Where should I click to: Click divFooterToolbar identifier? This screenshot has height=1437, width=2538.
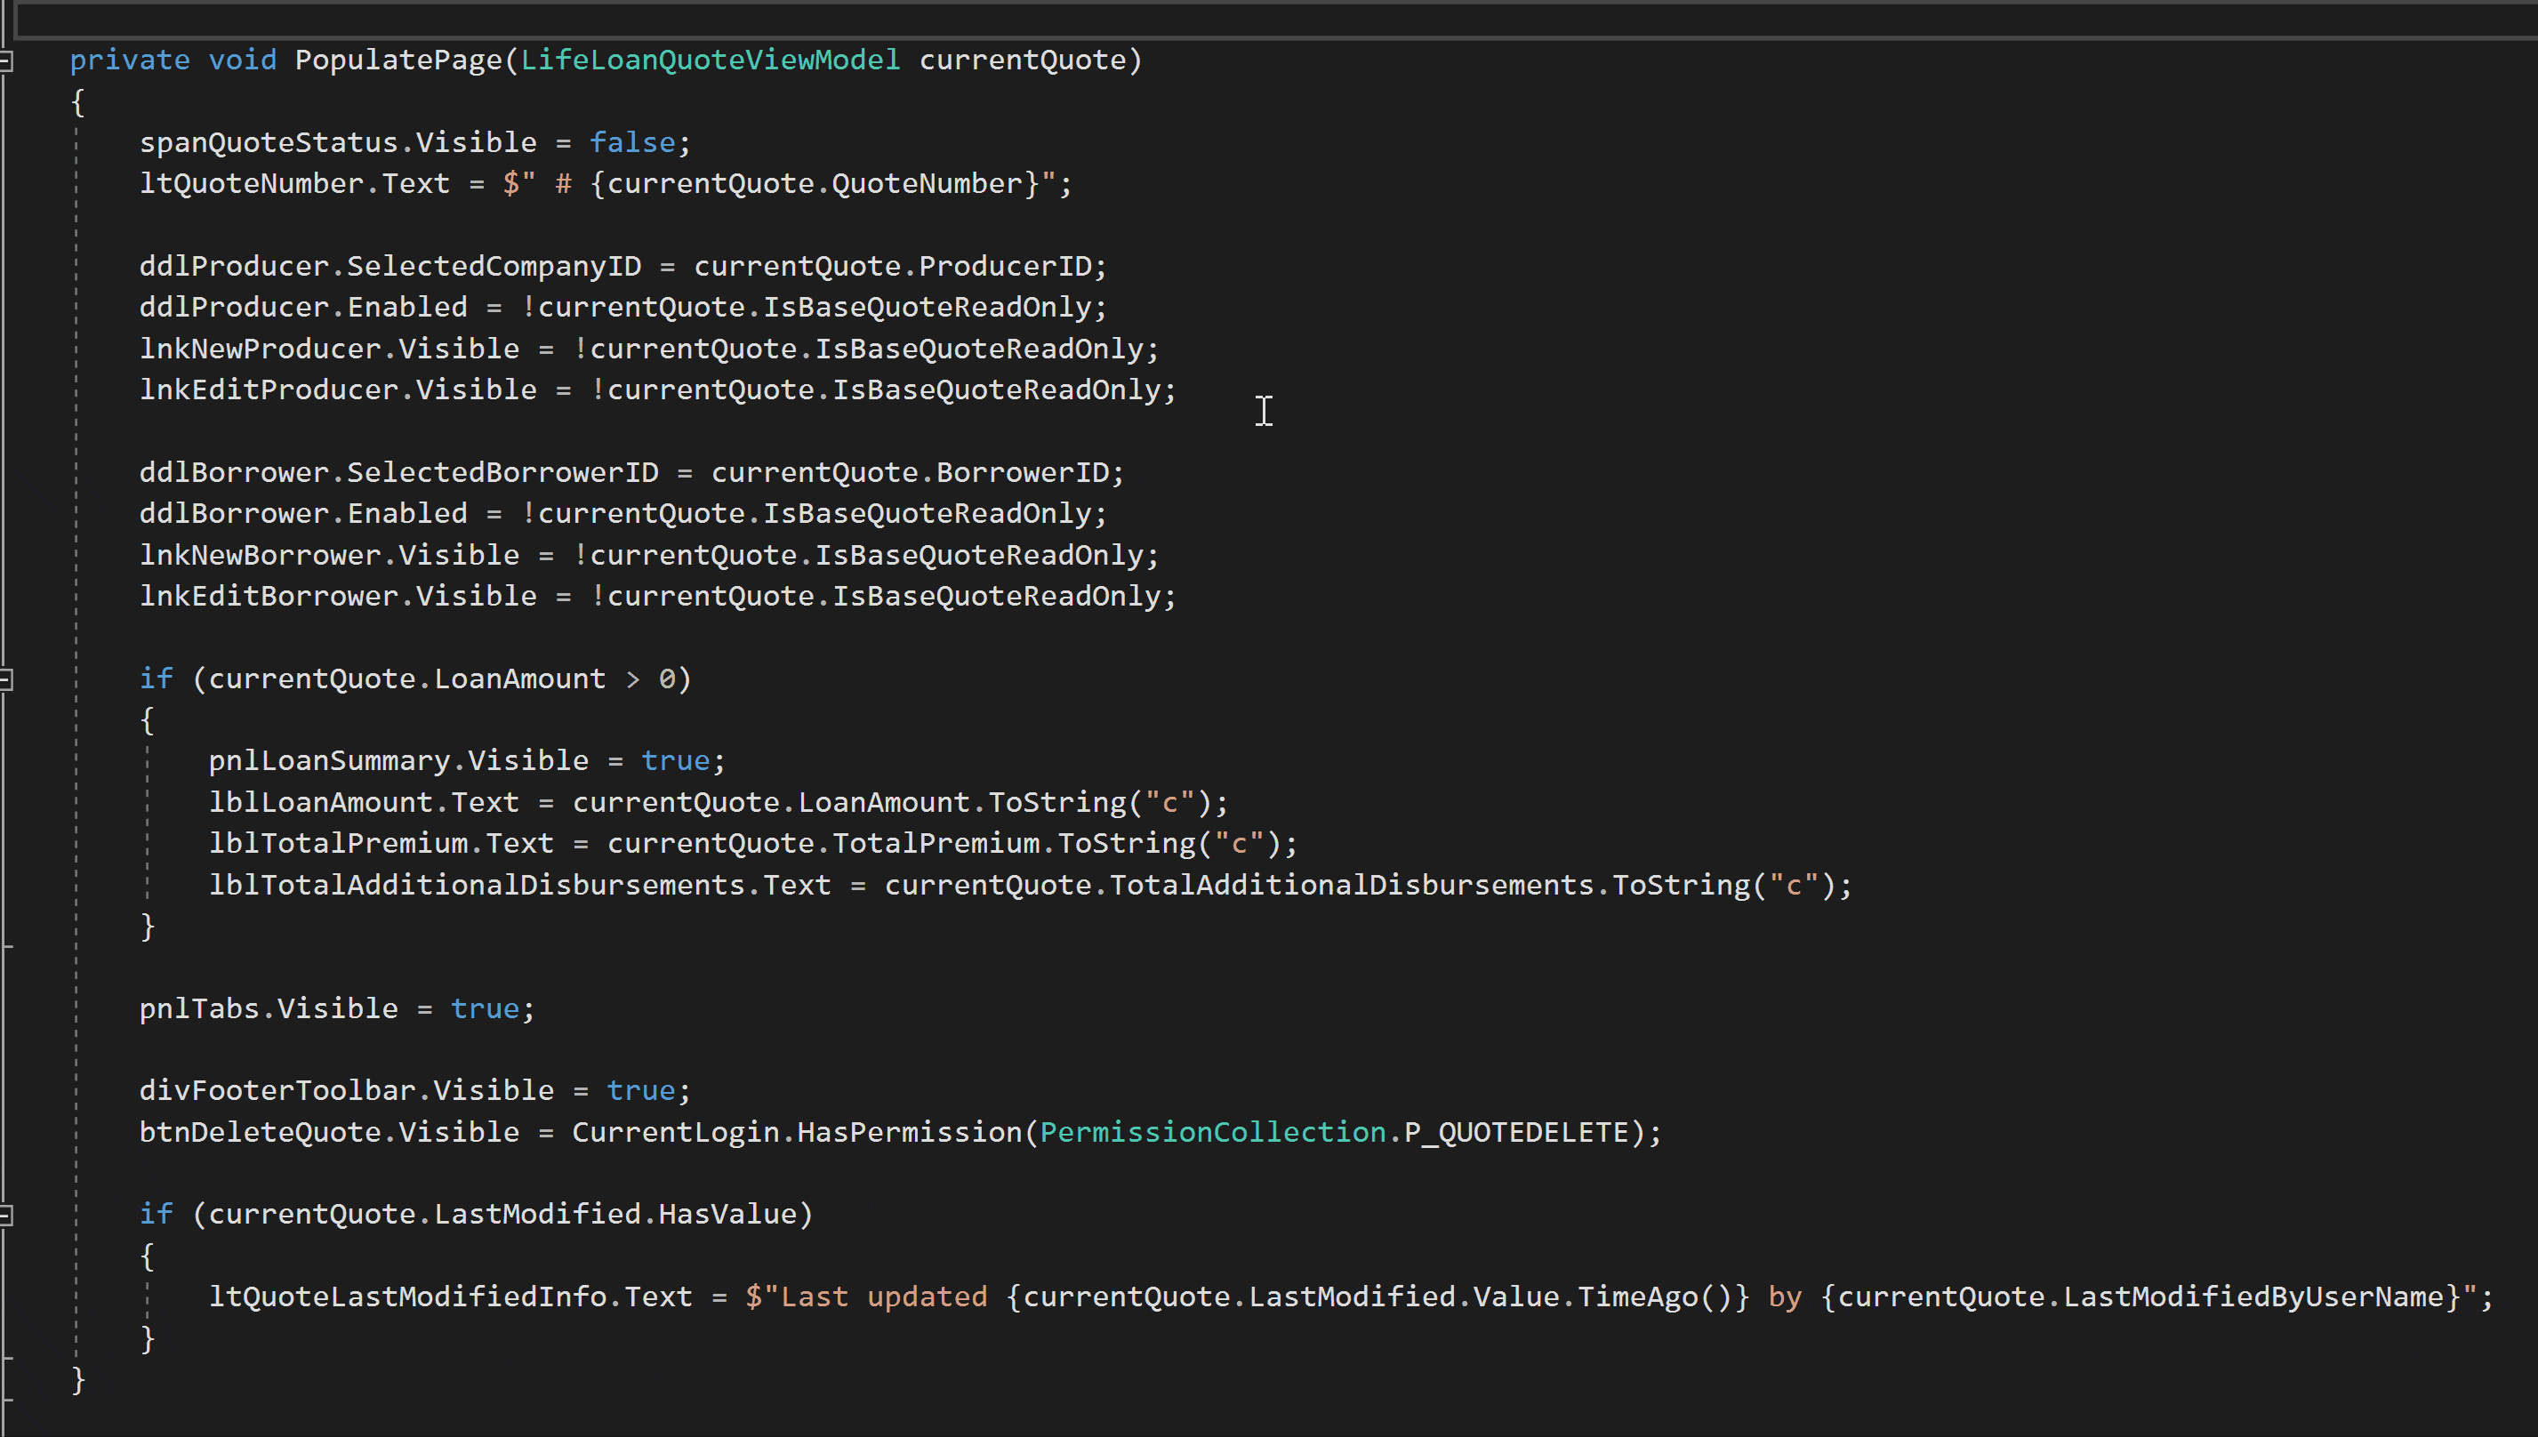[x=277, y=1090]
